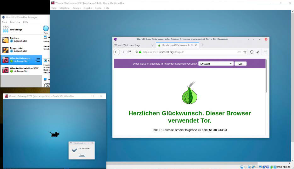Open Anzeige menu in Workstation VM window
This screenshot has width=294, height=169.
[76, 8]
